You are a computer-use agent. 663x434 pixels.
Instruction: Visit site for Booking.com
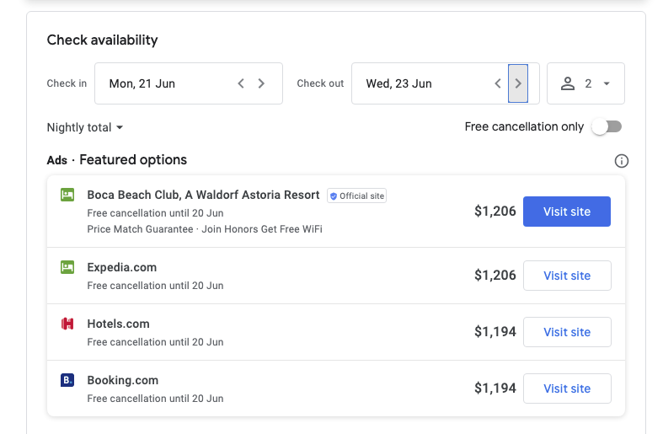[567, 388]
